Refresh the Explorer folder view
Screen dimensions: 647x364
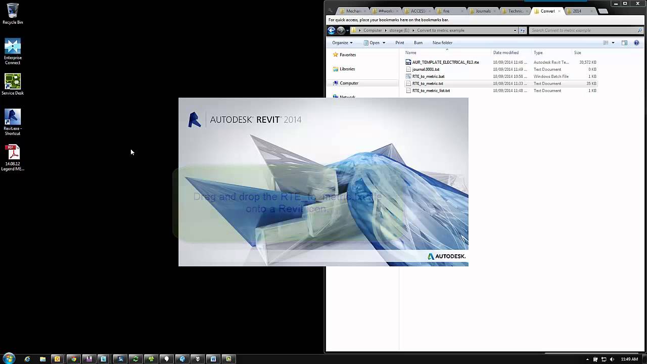tap(523, 30)
